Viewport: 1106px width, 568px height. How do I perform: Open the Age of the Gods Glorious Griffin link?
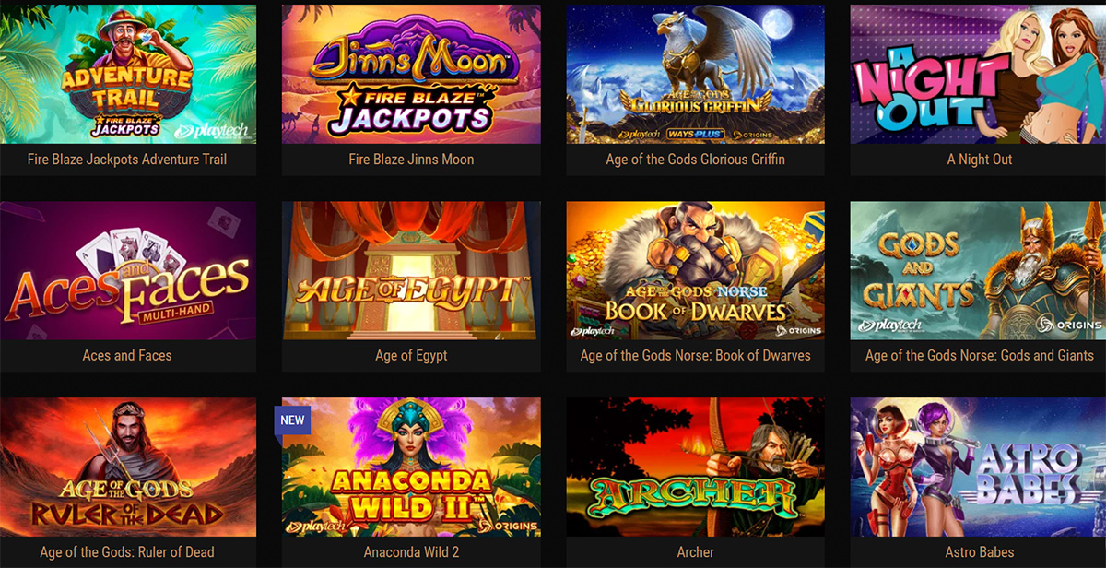(x=695, y=160)
